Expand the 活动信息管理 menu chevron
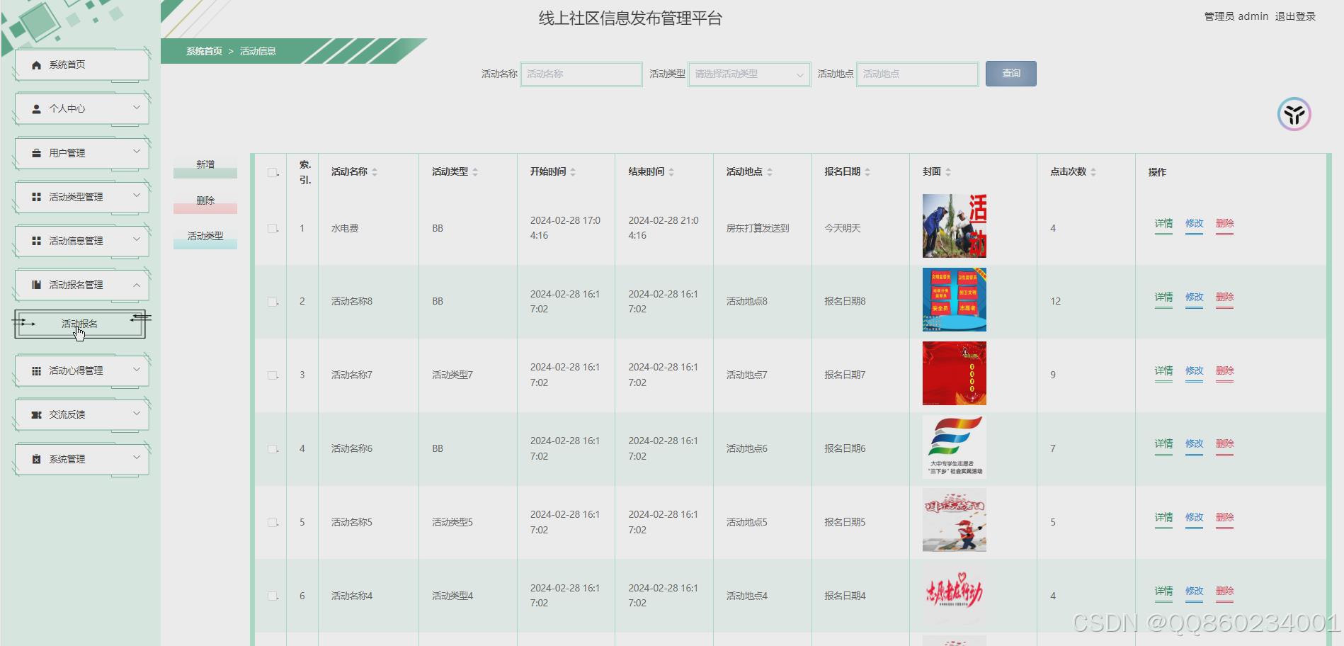The image size is (1344, 646). [x=137, y=239]
